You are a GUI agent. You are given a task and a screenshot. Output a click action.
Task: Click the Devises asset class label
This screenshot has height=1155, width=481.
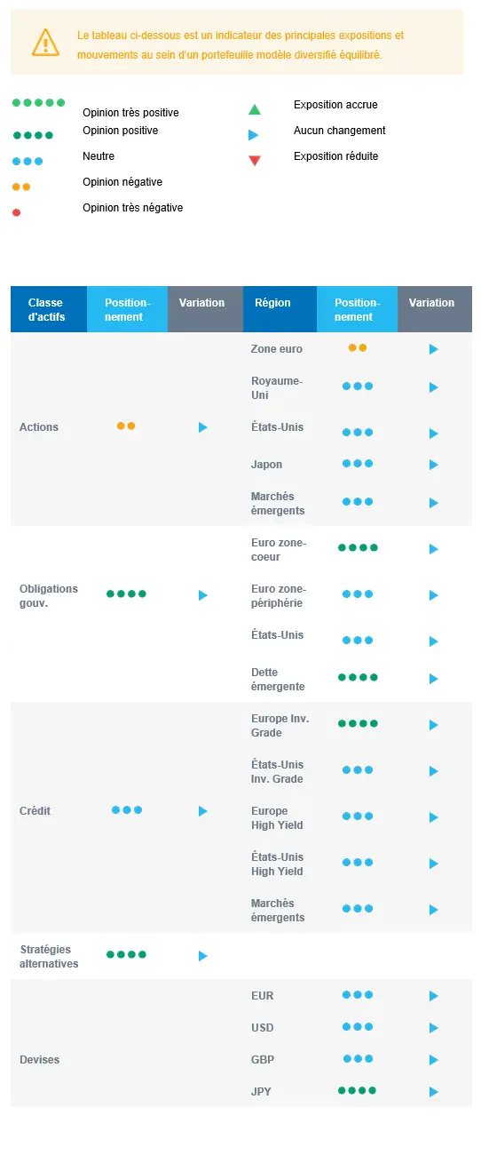point(40,1060)
